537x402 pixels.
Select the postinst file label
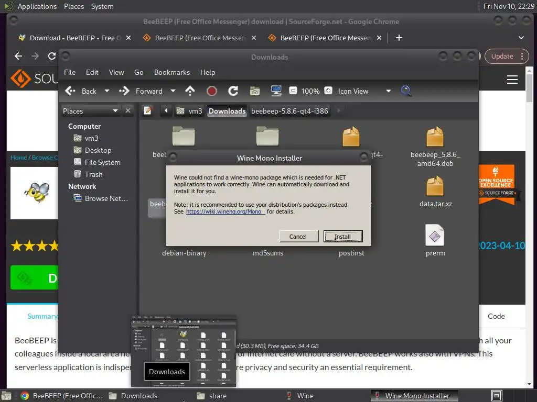[x=351, y=253]
